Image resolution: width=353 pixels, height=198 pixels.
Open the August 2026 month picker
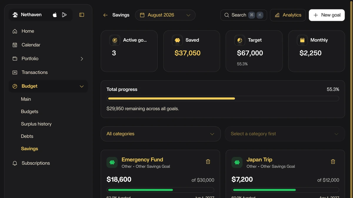[165, 15]
